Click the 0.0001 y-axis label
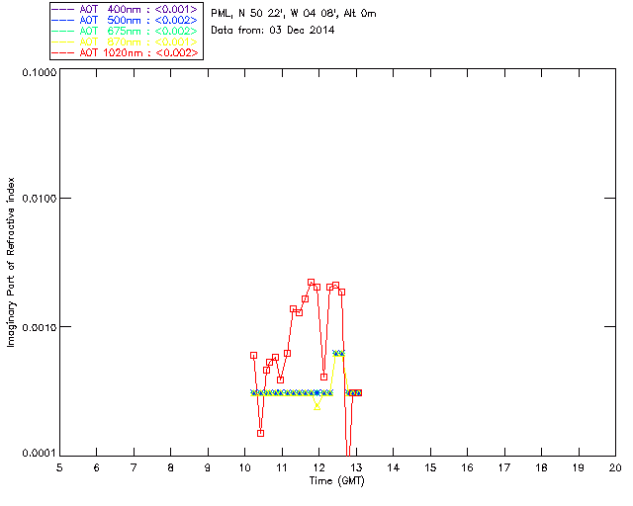The image size is (633, 506). 39,454
